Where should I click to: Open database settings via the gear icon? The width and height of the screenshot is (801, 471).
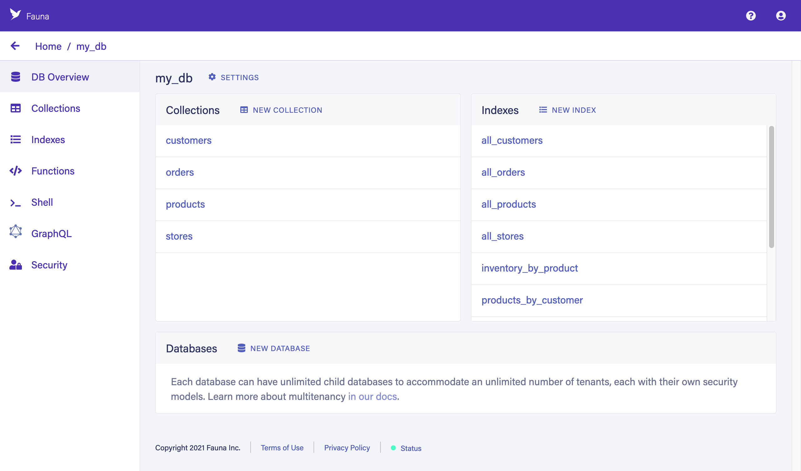(x=212, y=77)
